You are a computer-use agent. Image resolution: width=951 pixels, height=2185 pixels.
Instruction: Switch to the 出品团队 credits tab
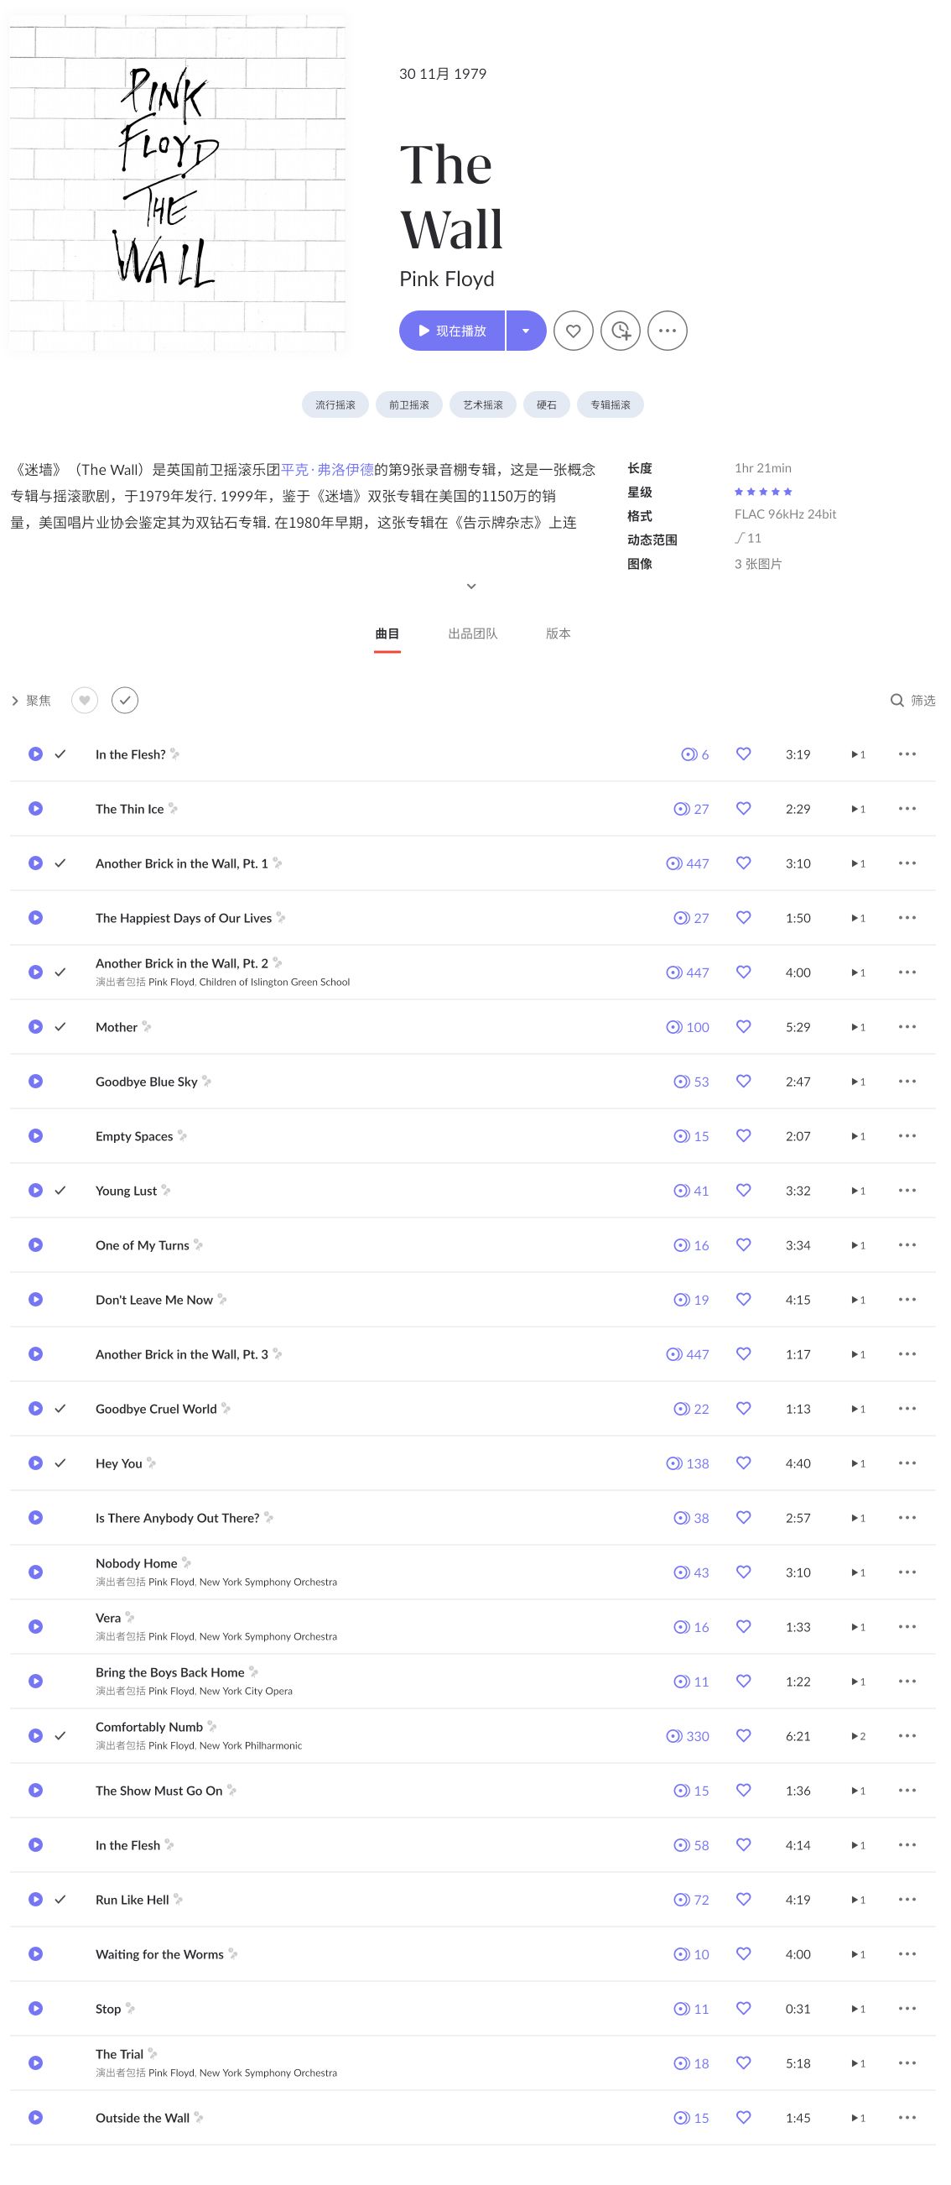click(x=472, y=634)
